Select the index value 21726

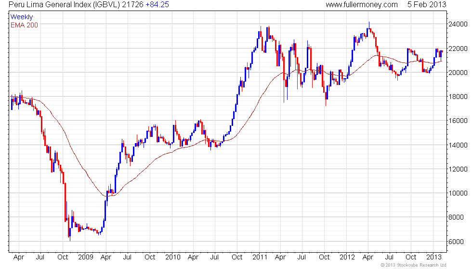[x=132, y=4]
